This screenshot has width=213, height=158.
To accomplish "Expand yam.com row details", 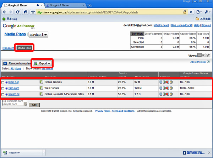I will (6, 88).
